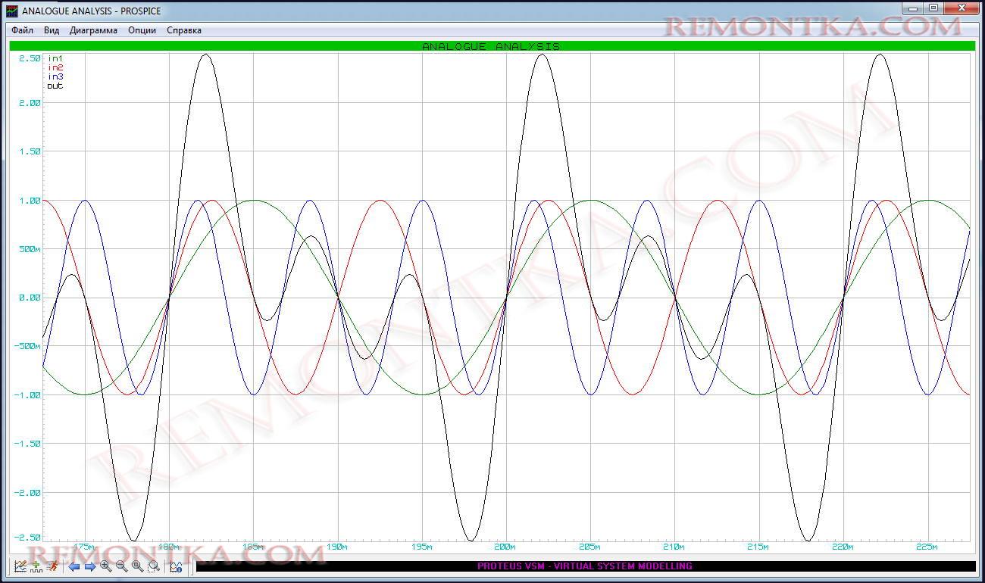This screenshot has height=583, width=985.
Task: Minimize the PROSPICE window
Action: coord(913,8)
